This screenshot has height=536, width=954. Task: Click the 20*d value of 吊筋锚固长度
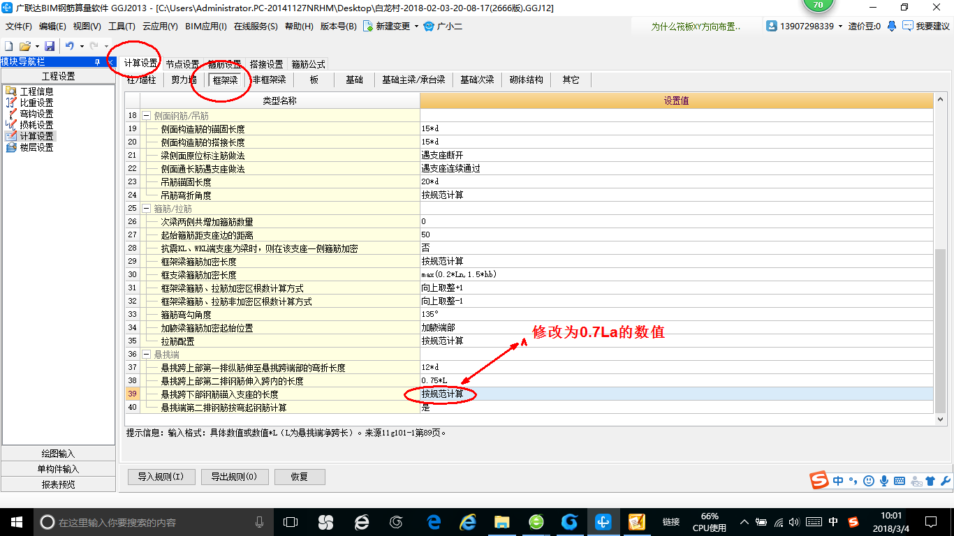pyautogui.click(x=676, y=182)
